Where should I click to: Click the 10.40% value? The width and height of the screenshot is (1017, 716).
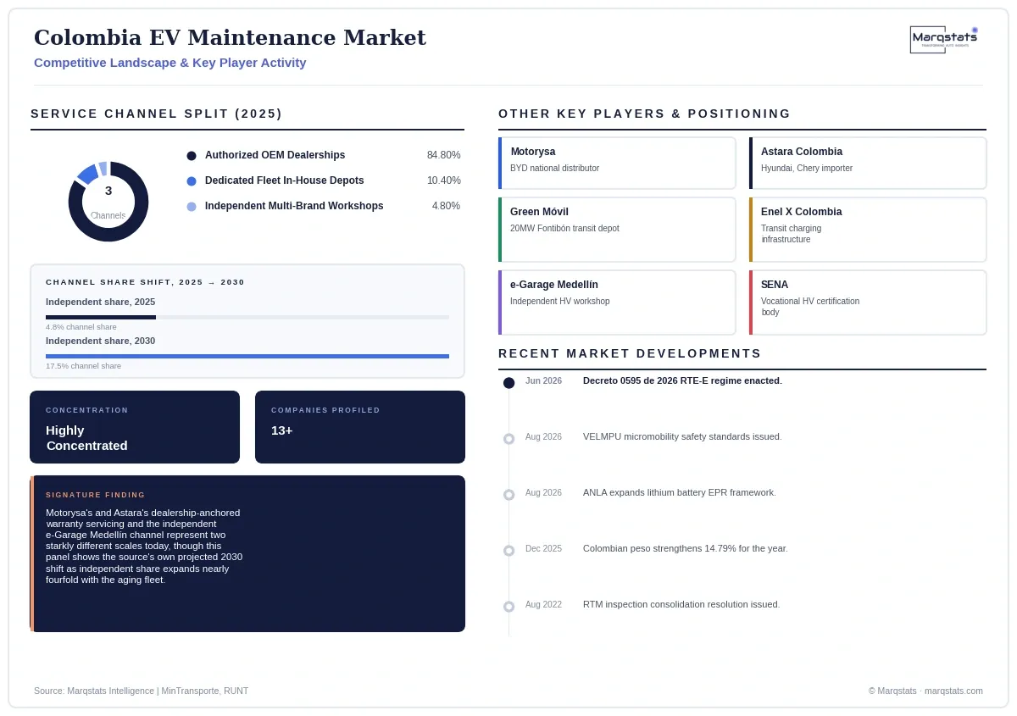443,180
